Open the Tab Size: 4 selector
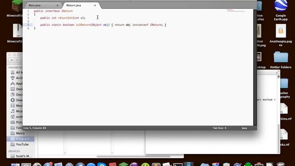 (x=219, y=128)
